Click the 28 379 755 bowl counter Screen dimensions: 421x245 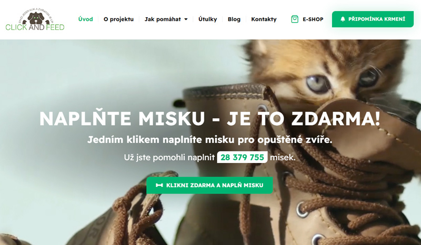242,157
